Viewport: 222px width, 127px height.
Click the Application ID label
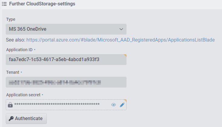(x=19, y=50)
